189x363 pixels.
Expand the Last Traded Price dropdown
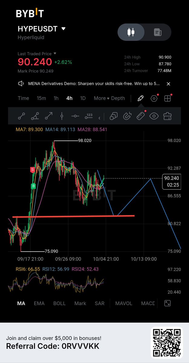click(x=55, y=54)
